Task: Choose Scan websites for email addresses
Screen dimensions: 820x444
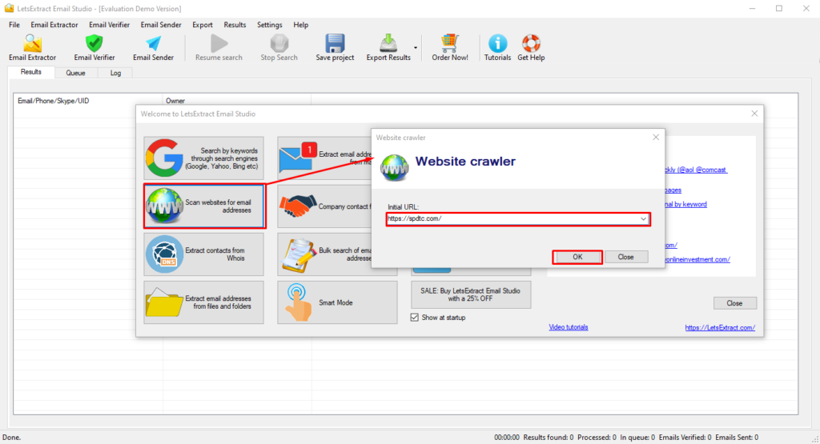Action: tap(204, 206)
